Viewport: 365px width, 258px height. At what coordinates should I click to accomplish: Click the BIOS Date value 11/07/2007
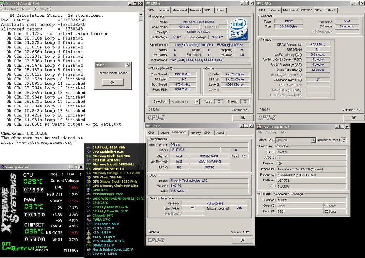(x=209, y=191)
